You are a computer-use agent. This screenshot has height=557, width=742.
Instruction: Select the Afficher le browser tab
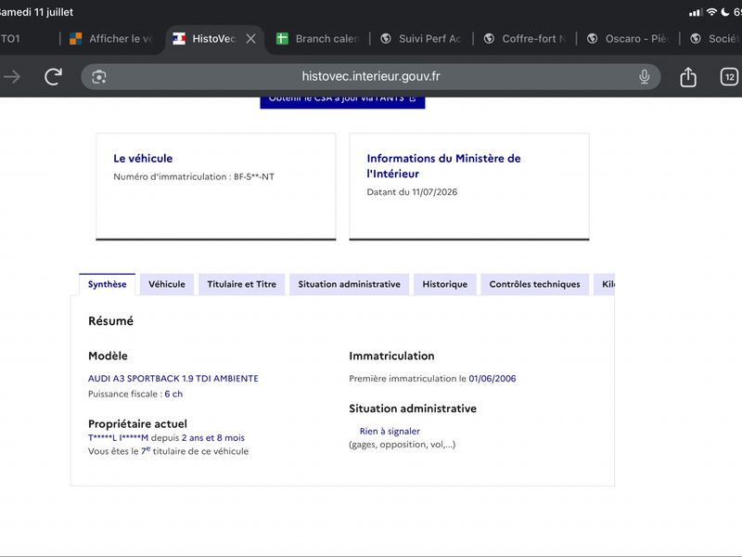point(111,39)
